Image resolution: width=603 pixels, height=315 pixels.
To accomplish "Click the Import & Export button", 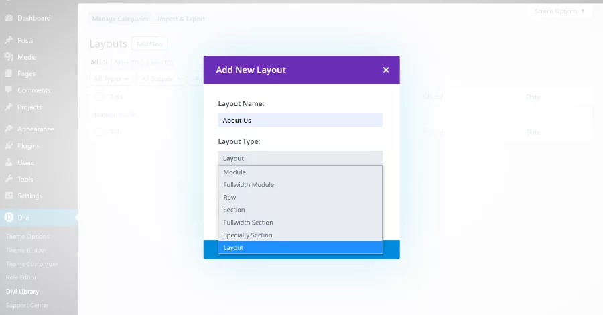I will [181, 19].
